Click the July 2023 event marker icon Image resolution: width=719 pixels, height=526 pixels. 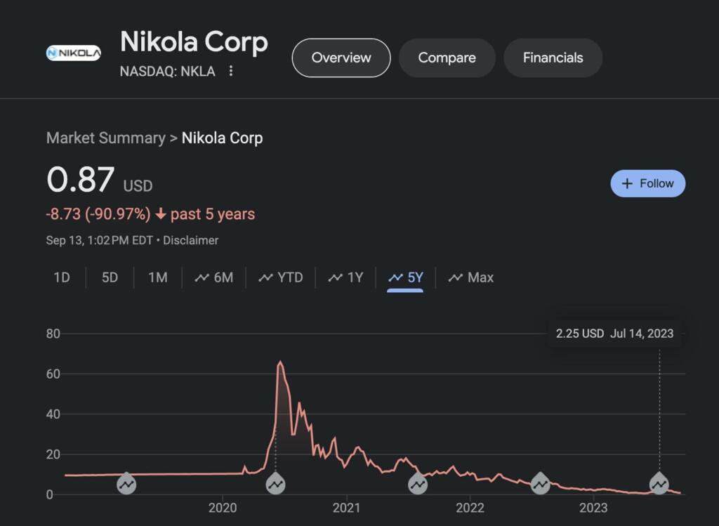click(x=659, y=483)
